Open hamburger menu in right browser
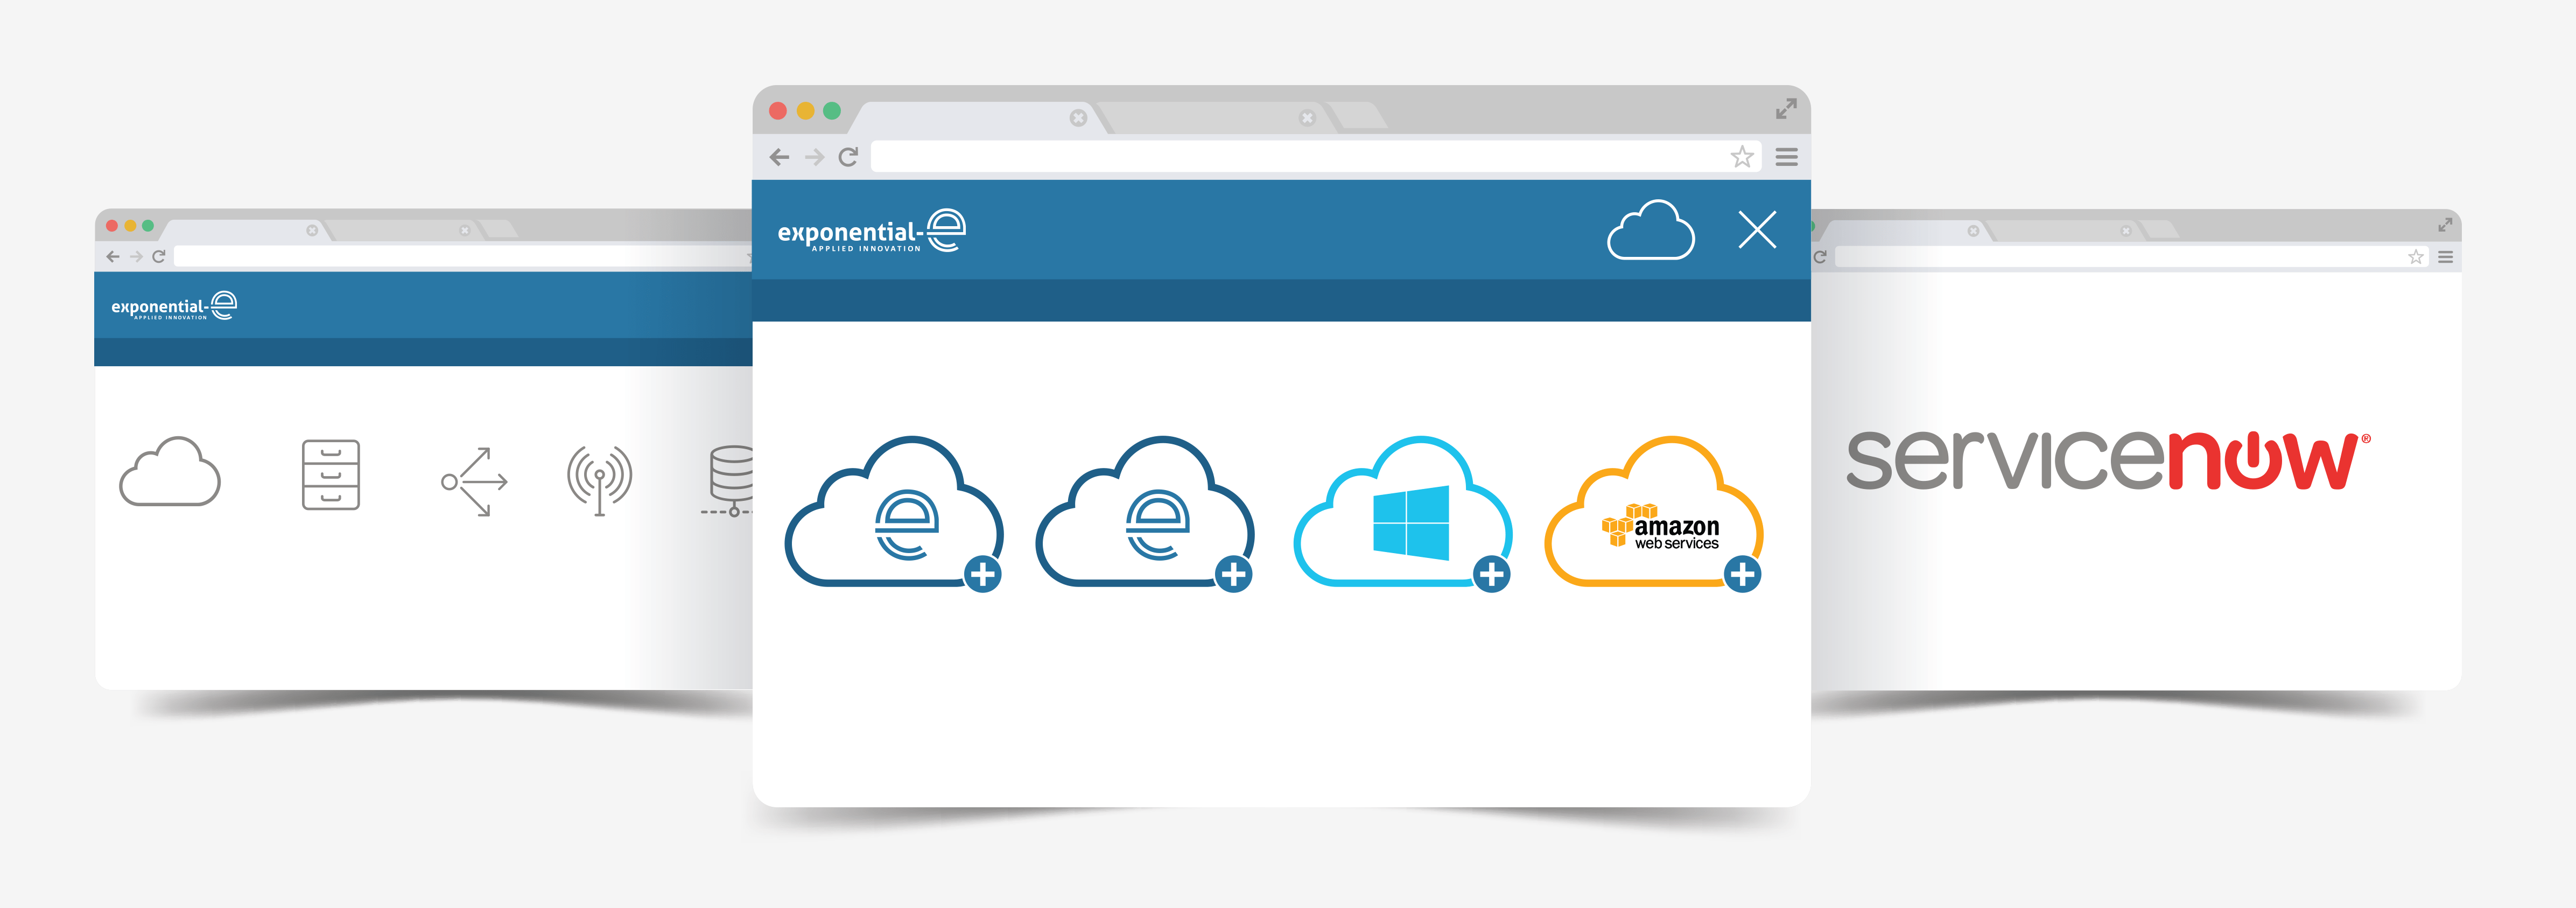This screenshot has height=908, width=2576. tap(2445, 257)
